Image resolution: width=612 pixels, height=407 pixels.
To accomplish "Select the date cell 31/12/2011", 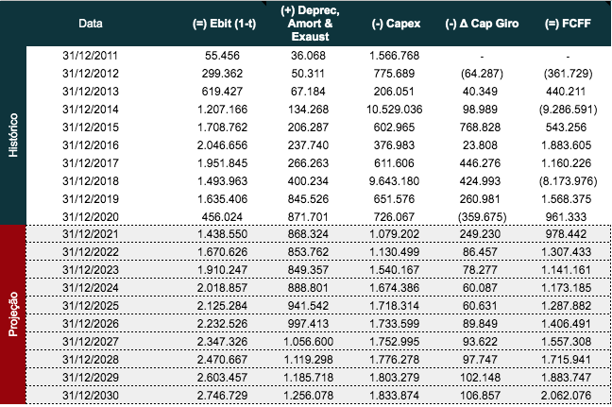I will tap(91, 54).
